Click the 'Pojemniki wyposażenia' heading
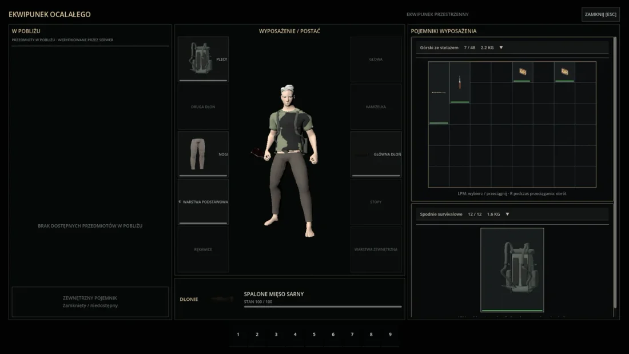Screen dimensions: 629x354 [444, 31]
